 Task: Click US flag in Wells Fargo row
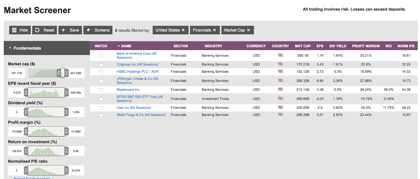tap(280, 114)
